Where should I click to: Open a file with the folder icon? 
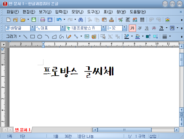[23, 20]
